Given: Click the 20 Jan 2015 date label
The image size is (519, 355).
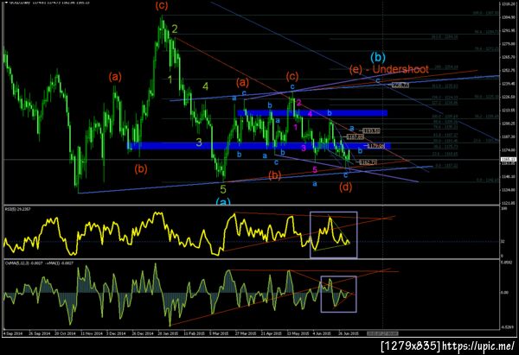Looking at the screenshot, I should click(x=168, y=333).
